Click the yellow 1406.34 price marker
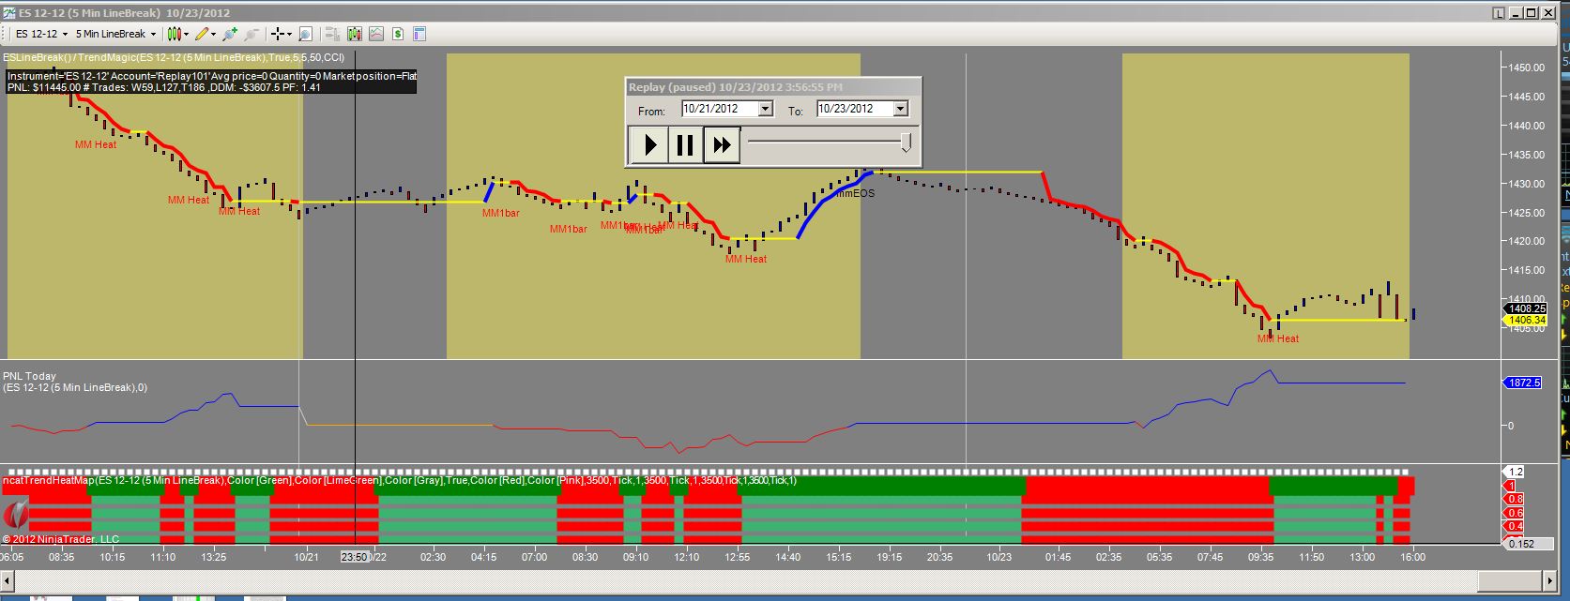 [x=1525, y=321]
